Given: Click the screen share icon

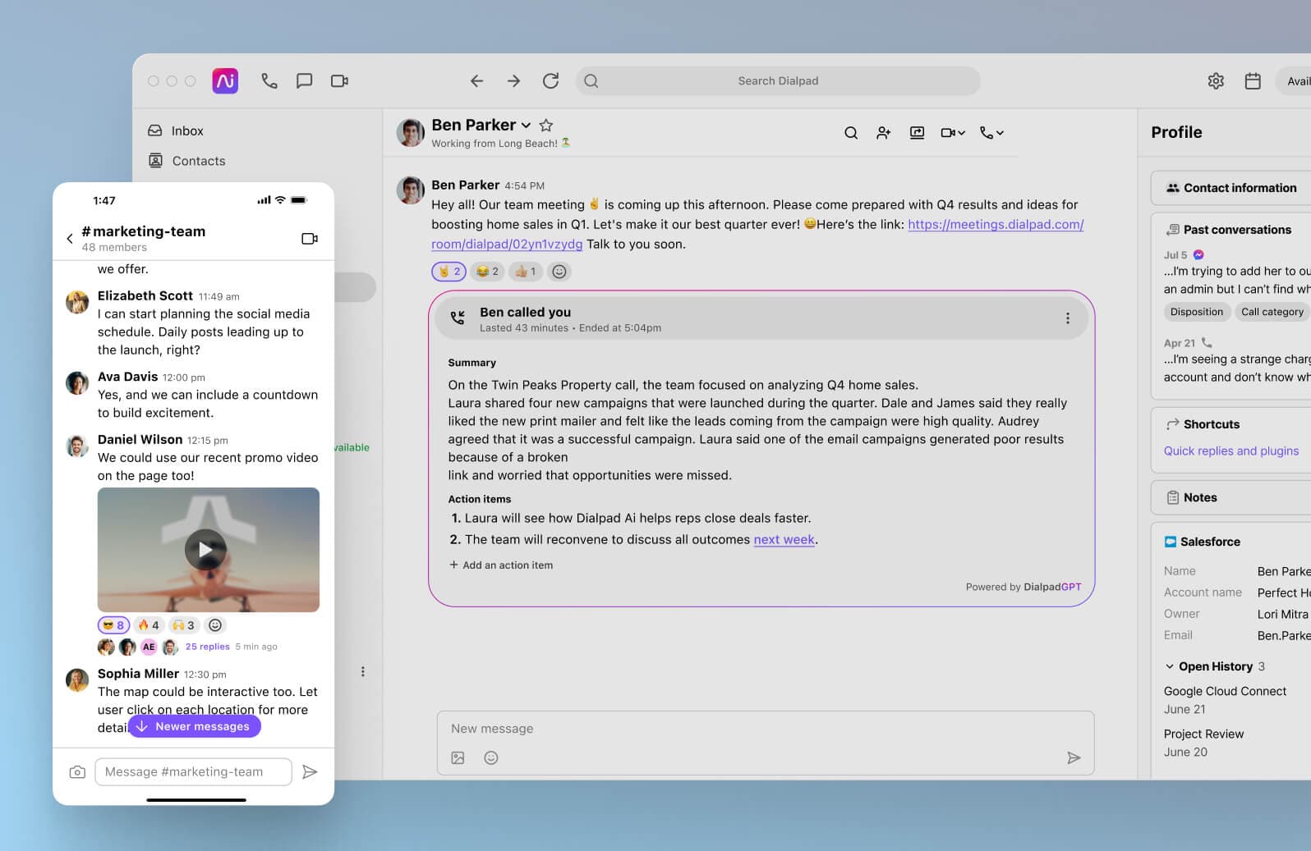Looking at the screenshot, I should click(x=917, y=133).
